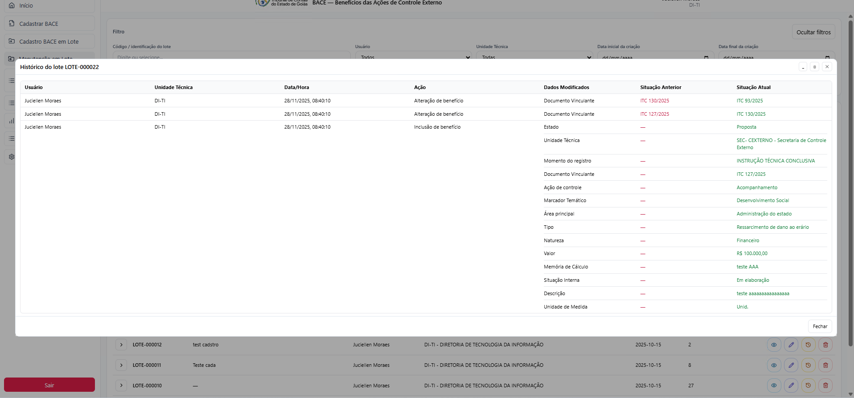Click the pencil edit icon for LOTE-000010
854x398 pixels.
point(791,386)
